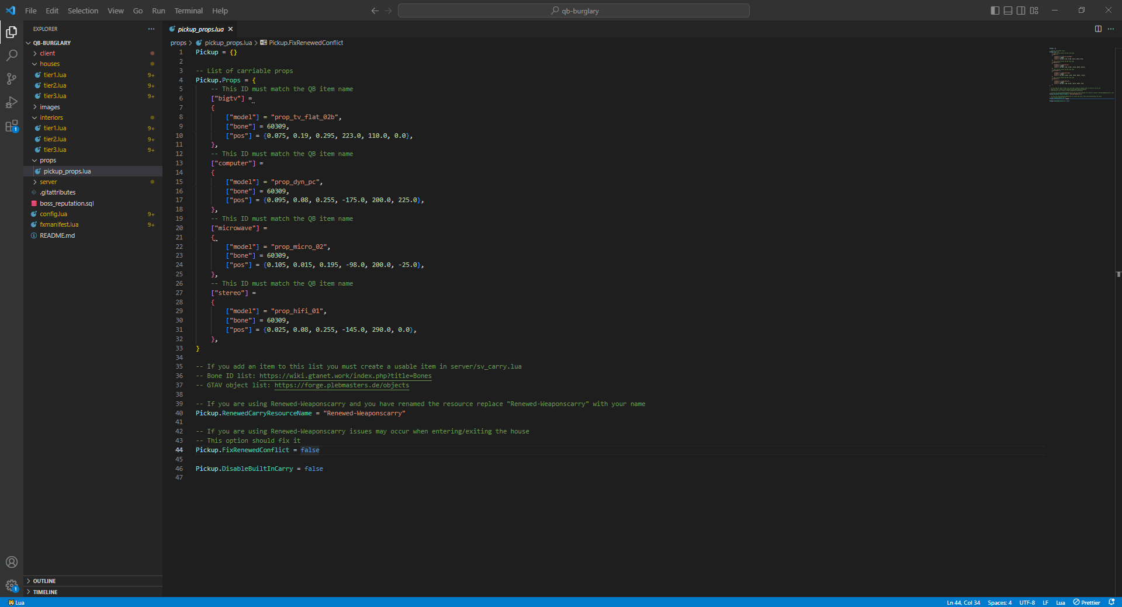This screenshot has width=1122, height=607.
Task: Open tier3.lua under the interiors folder
Action: (93, 150)
